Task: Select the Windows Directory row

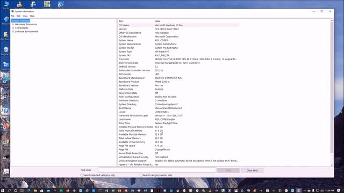Action: pyautogui.click(x=178, y=100)
